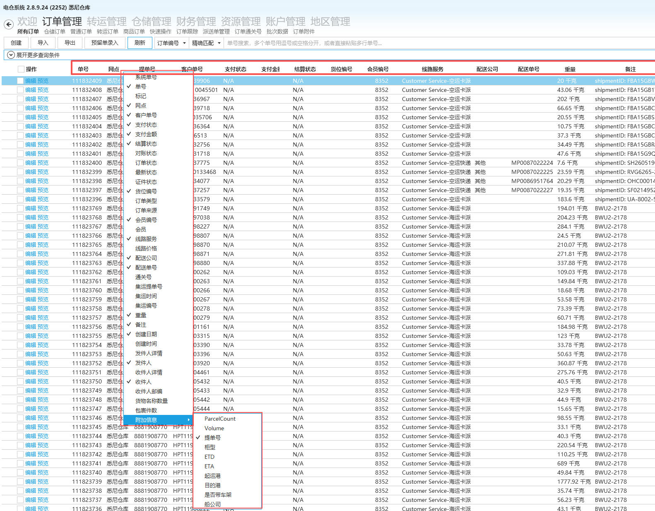
Task: Click 编辑 link for order 111832407
Action: pos(31,99)
